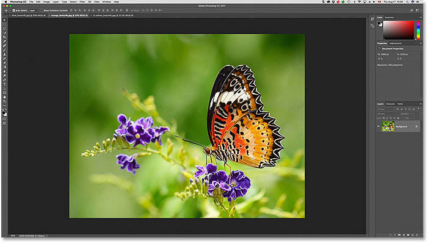Open the Layer menu
The image size is (428, 243).
pos(56,2)
